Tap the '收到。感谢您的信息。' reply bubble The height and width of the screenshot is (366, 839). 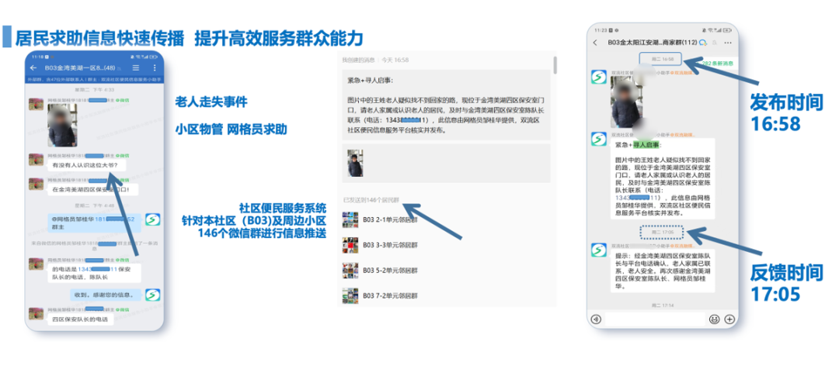click(x=106, y=295)
